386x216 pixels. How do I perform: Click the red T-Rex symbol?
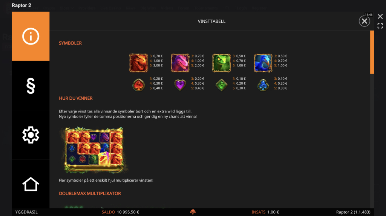(139, 63)
